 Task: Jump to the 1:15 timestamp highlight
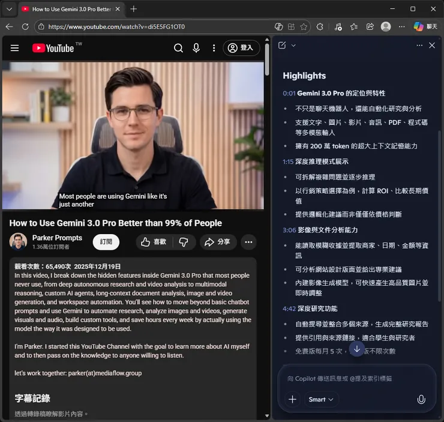pos(288,161)
